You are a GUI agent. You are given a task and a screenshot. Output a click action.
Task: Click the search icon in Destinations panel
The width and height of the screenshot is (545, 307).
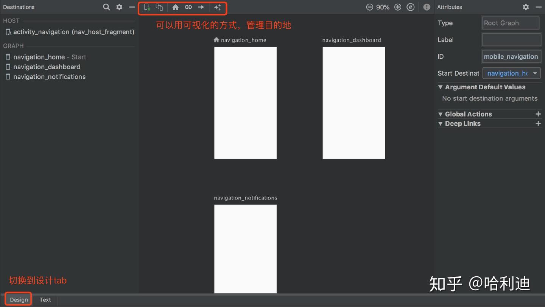[x=106, y=7]
